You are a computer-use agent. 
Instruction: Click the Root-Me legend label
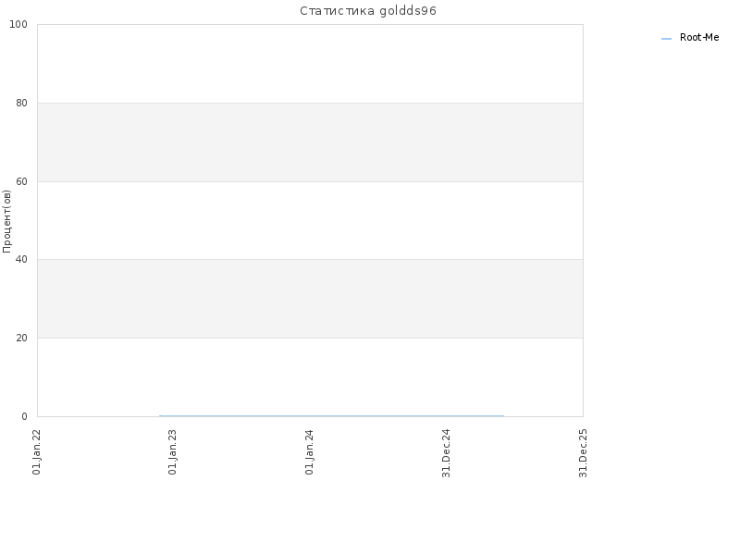(x=699, y=37)
